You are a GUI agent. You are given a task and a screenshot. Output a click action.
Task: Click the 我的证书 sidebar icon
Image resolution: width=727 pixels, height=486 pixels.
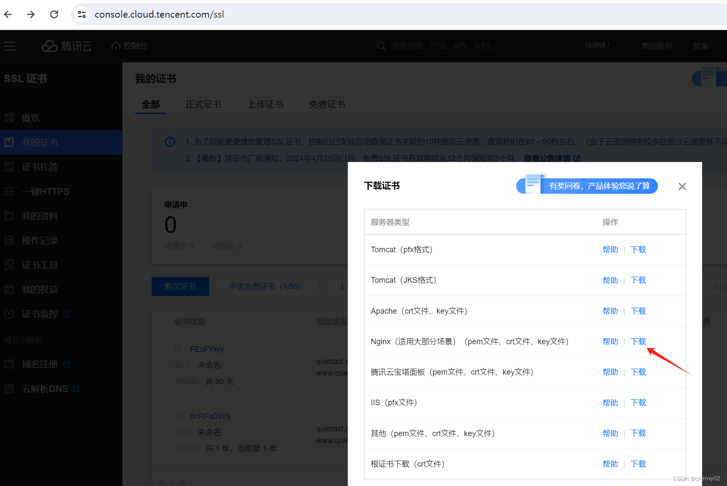9,142
